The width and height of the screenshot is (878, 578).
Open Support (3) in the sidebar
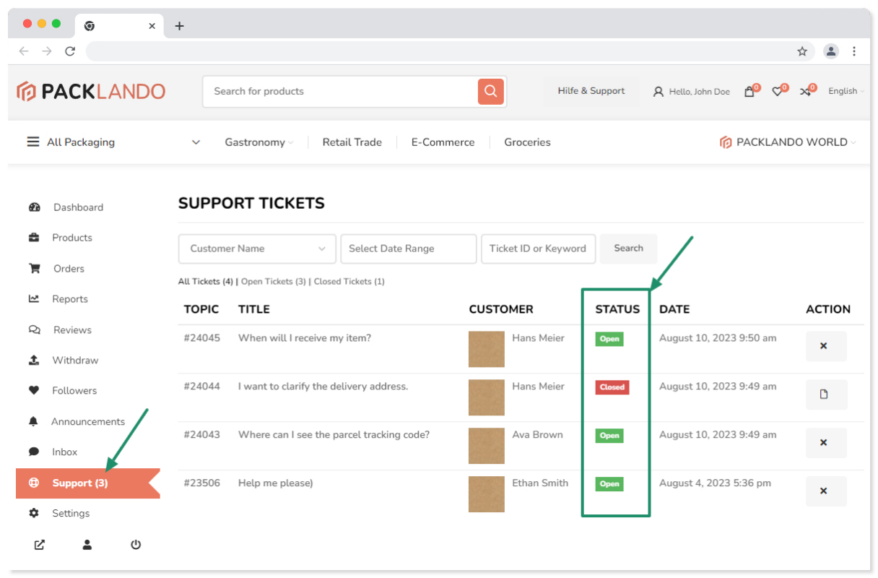(x=87, y=483)
